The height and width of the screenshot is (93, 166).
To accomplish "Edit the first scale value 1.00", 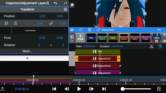I will coord(39,23).
